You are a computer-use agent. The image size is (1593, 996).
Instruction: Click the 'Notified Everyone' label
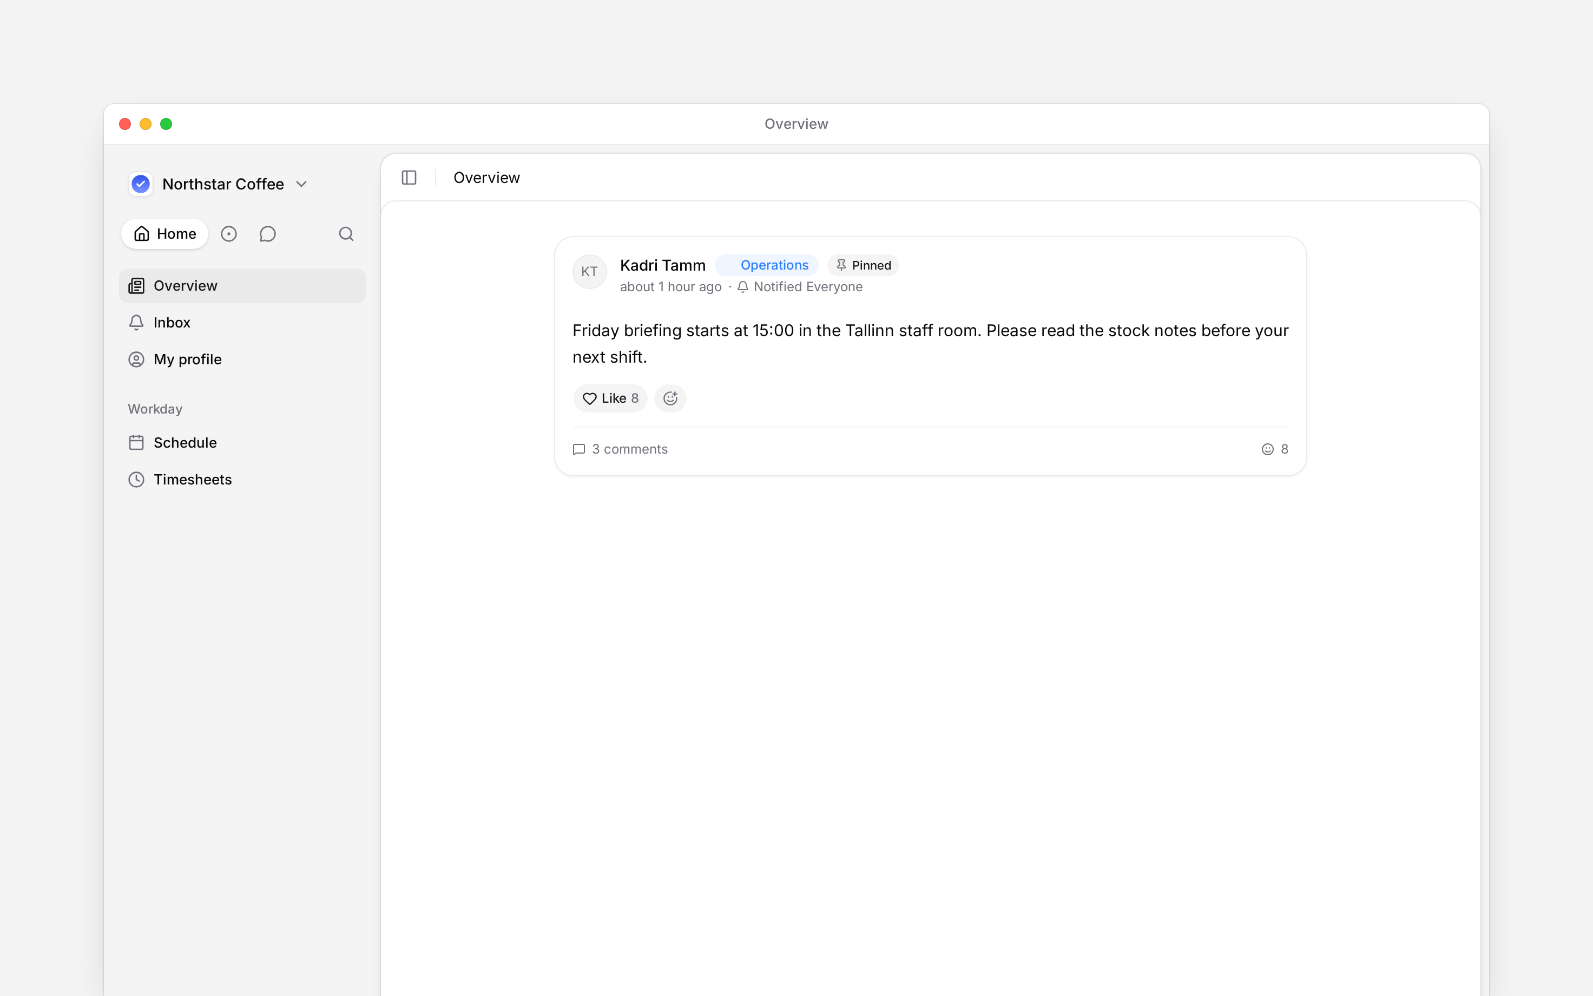[x=800, y=286]
